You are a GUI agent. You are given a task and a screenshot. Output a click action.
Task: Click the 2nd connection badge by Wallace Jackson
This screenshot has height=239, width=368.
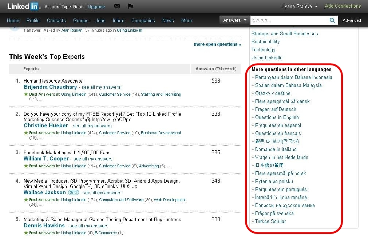tap(74, 192)
